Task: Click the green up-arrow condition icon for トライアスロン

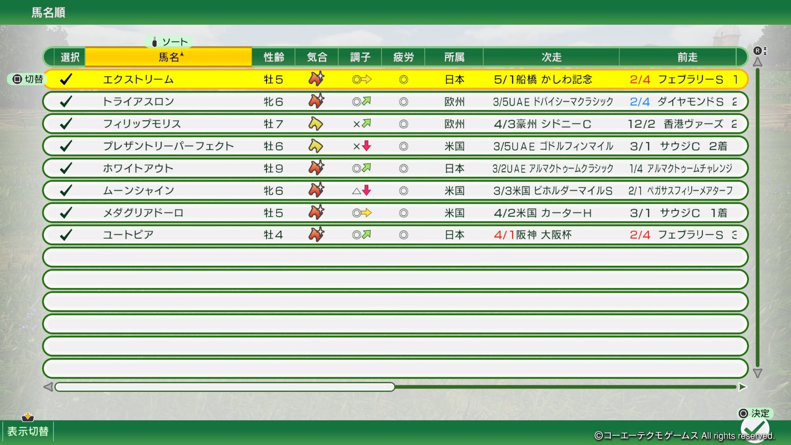Action: (367, 101)
